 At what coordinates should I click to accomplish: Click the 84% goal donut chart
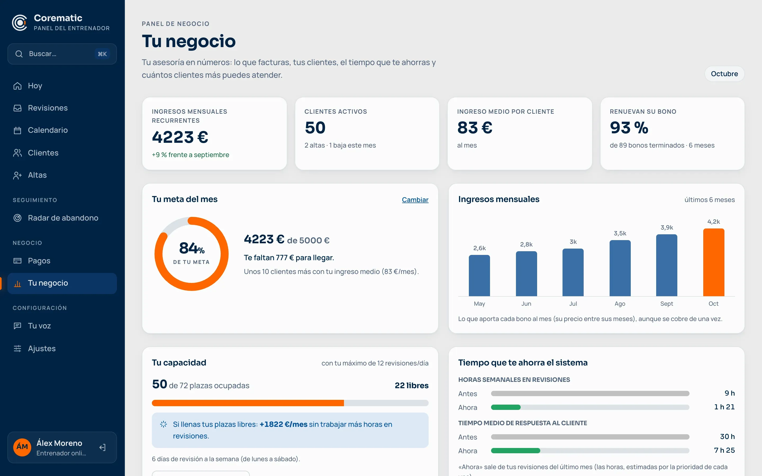(x=192, y=254)
